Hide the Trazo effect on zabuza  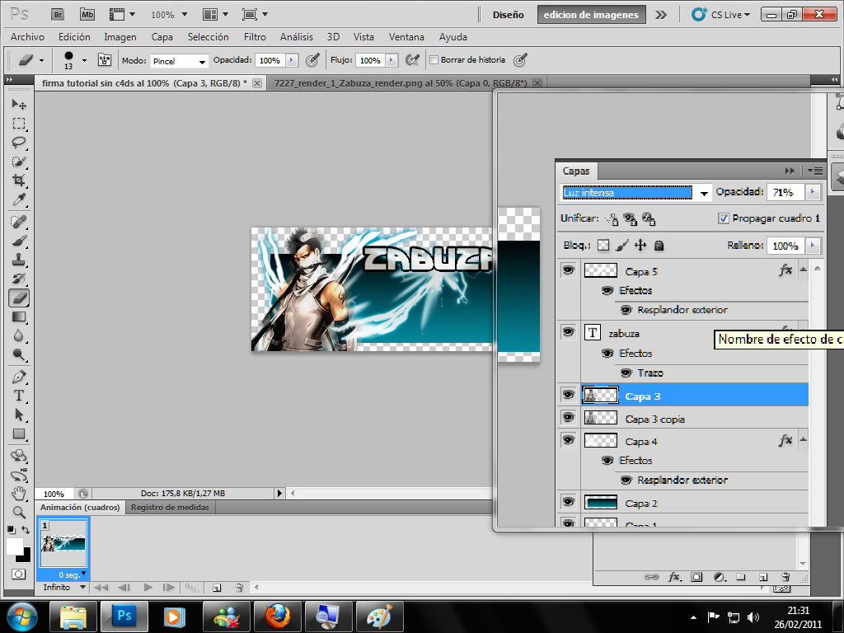(626, 373)
